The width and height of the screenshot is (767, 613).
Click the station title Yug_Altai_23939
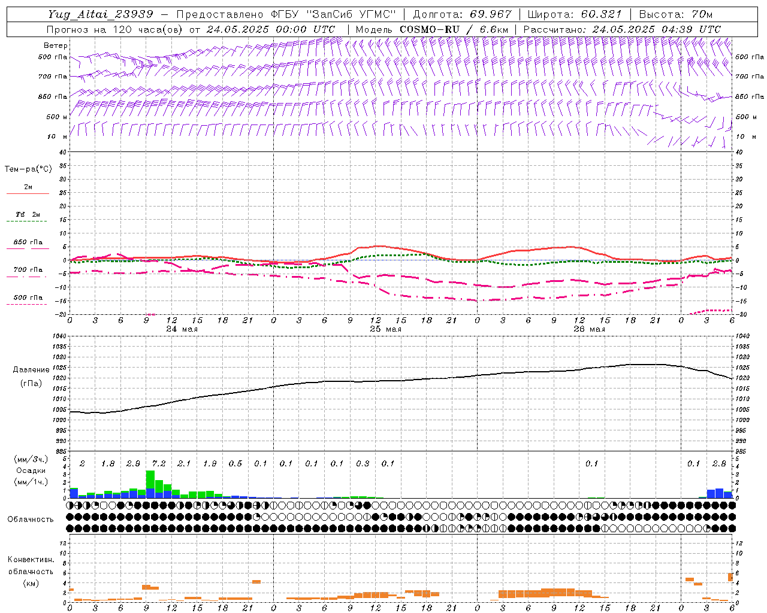101,14
